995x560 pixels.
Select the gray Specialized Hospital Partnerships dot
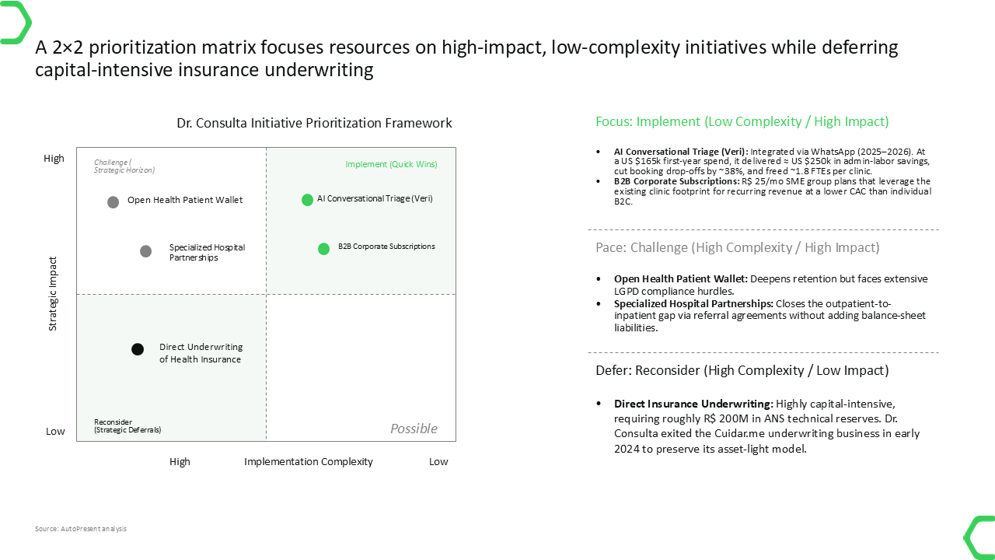(145, 251)
